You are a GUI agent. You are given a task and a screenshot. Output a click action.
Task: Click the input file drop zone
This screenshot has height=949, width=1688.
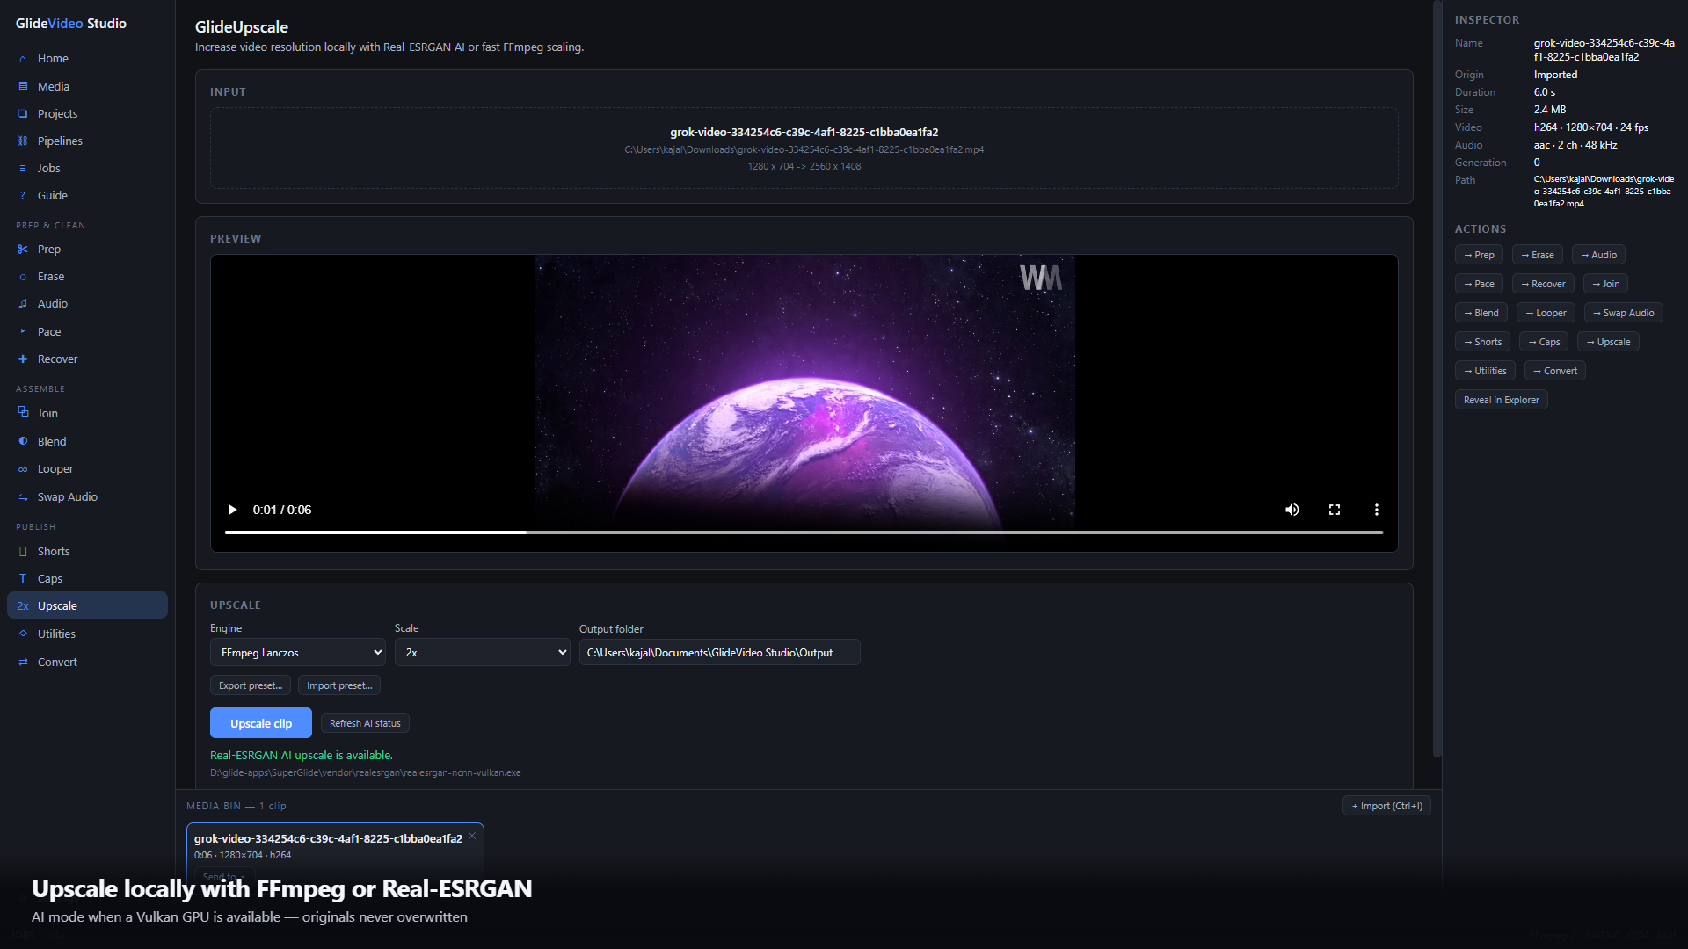tap(804, 148)
